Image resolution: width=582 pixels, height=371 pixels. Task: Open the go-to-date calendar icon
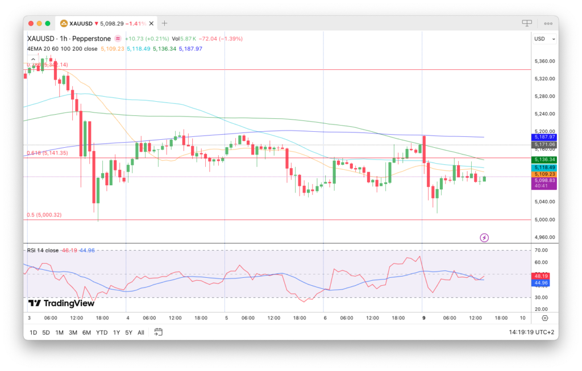158,332
